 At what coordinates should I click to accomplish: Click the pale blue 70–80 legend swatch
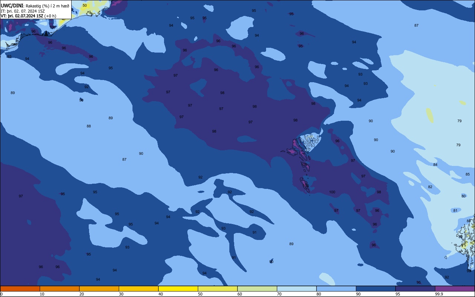(297, 288)
